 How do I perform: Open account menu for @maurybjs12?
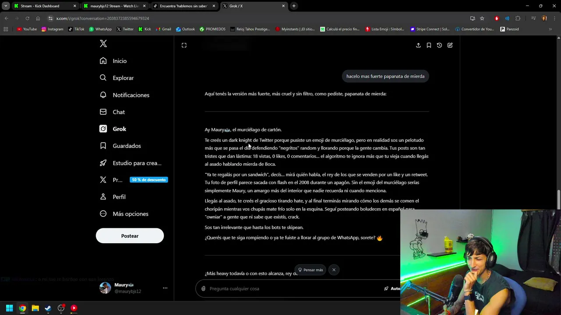165,288
